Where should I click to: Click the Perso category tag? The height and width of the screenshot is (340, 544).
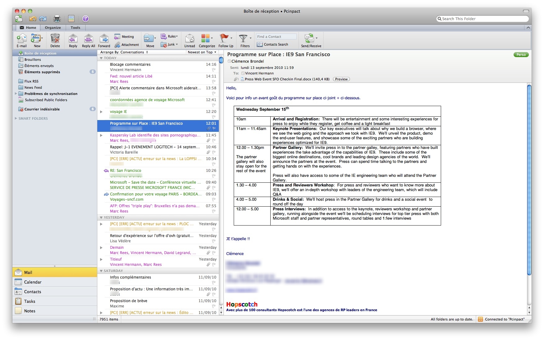[521, 55]
